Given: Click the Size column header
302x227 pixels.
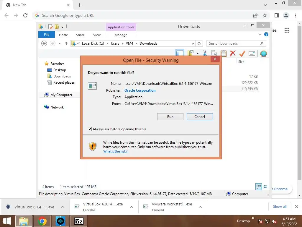Looking at the screenshot, I should point(241,62).
